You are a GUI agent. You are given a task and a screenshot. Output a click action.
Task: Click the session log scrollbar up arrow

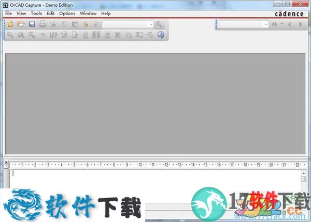coord(303,173)
